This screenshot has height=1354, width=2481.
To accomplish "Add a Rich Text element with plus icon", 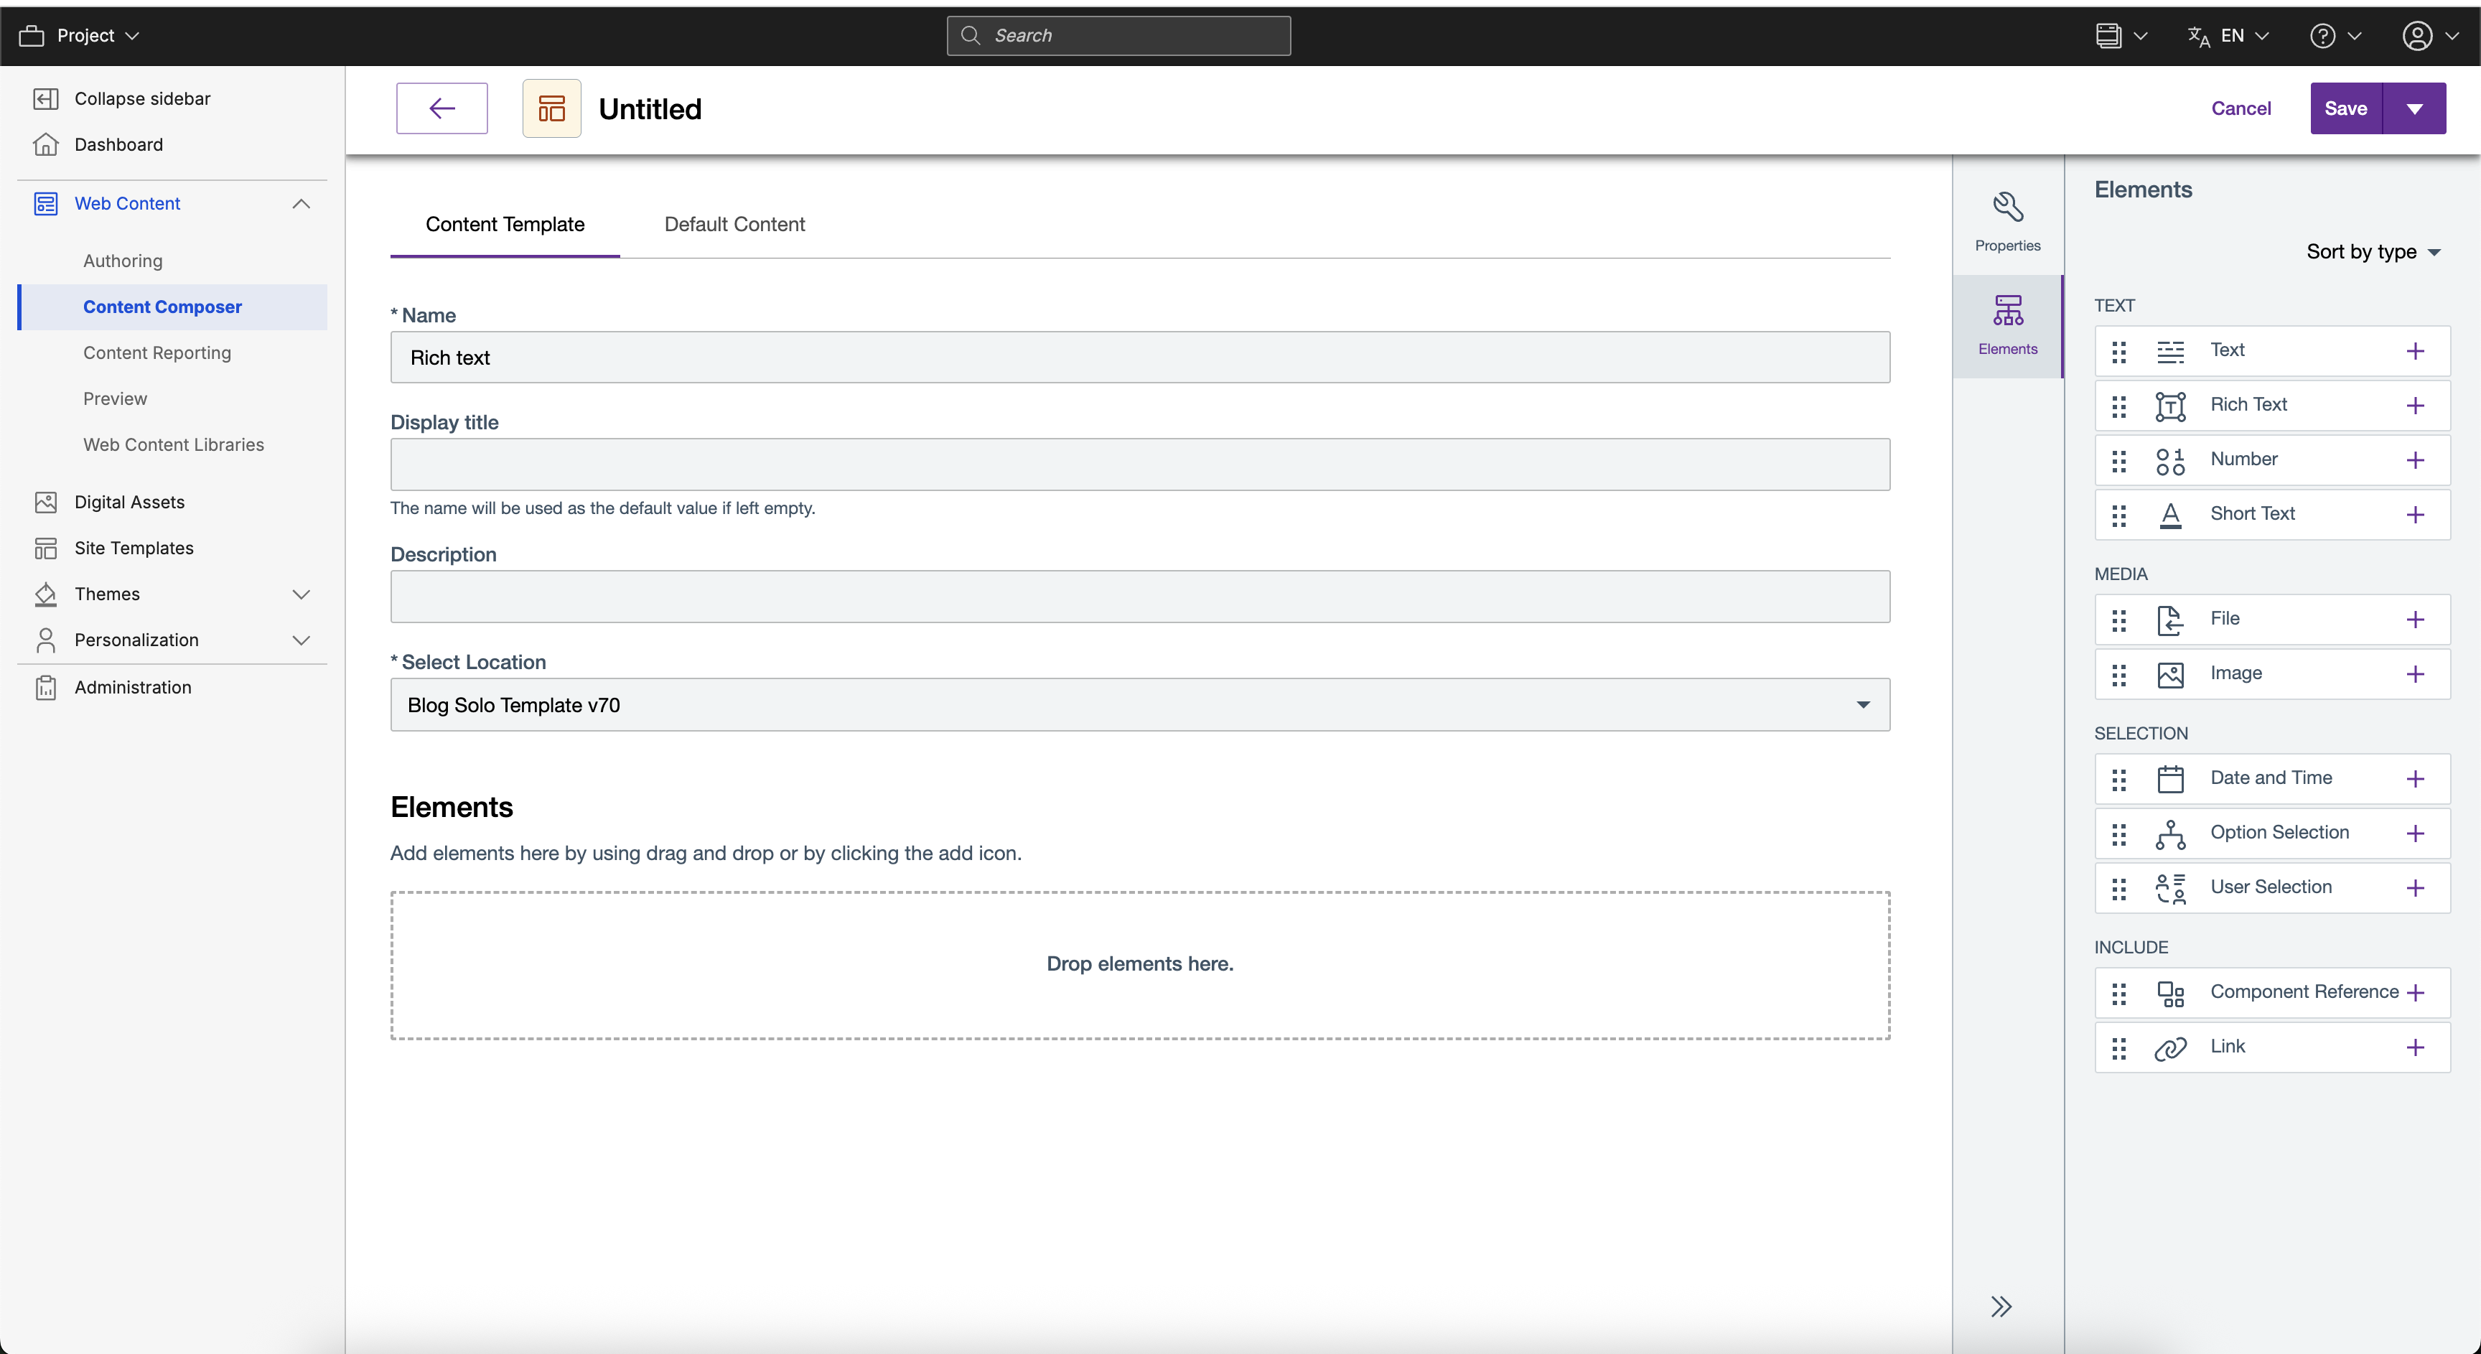I will [2414, 404].
